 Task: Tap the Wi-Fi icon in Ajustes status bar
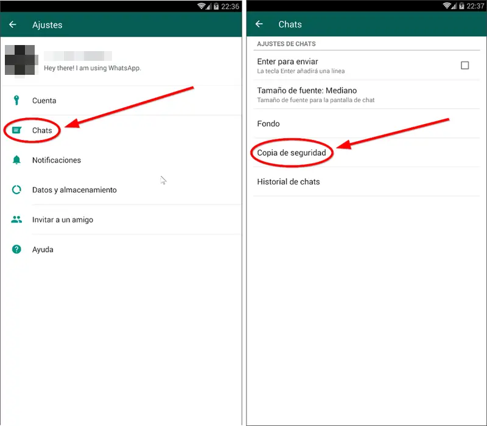[x=201, y=6]
